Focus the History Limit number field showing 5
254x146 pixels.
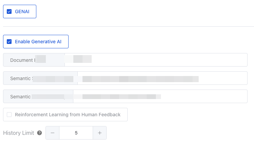click(76, 133)
